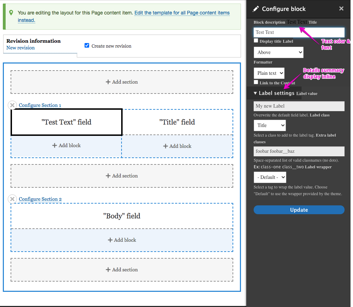Click Add block under the Title field
Screen dimensions: 353x307
[x=176, y=146]
